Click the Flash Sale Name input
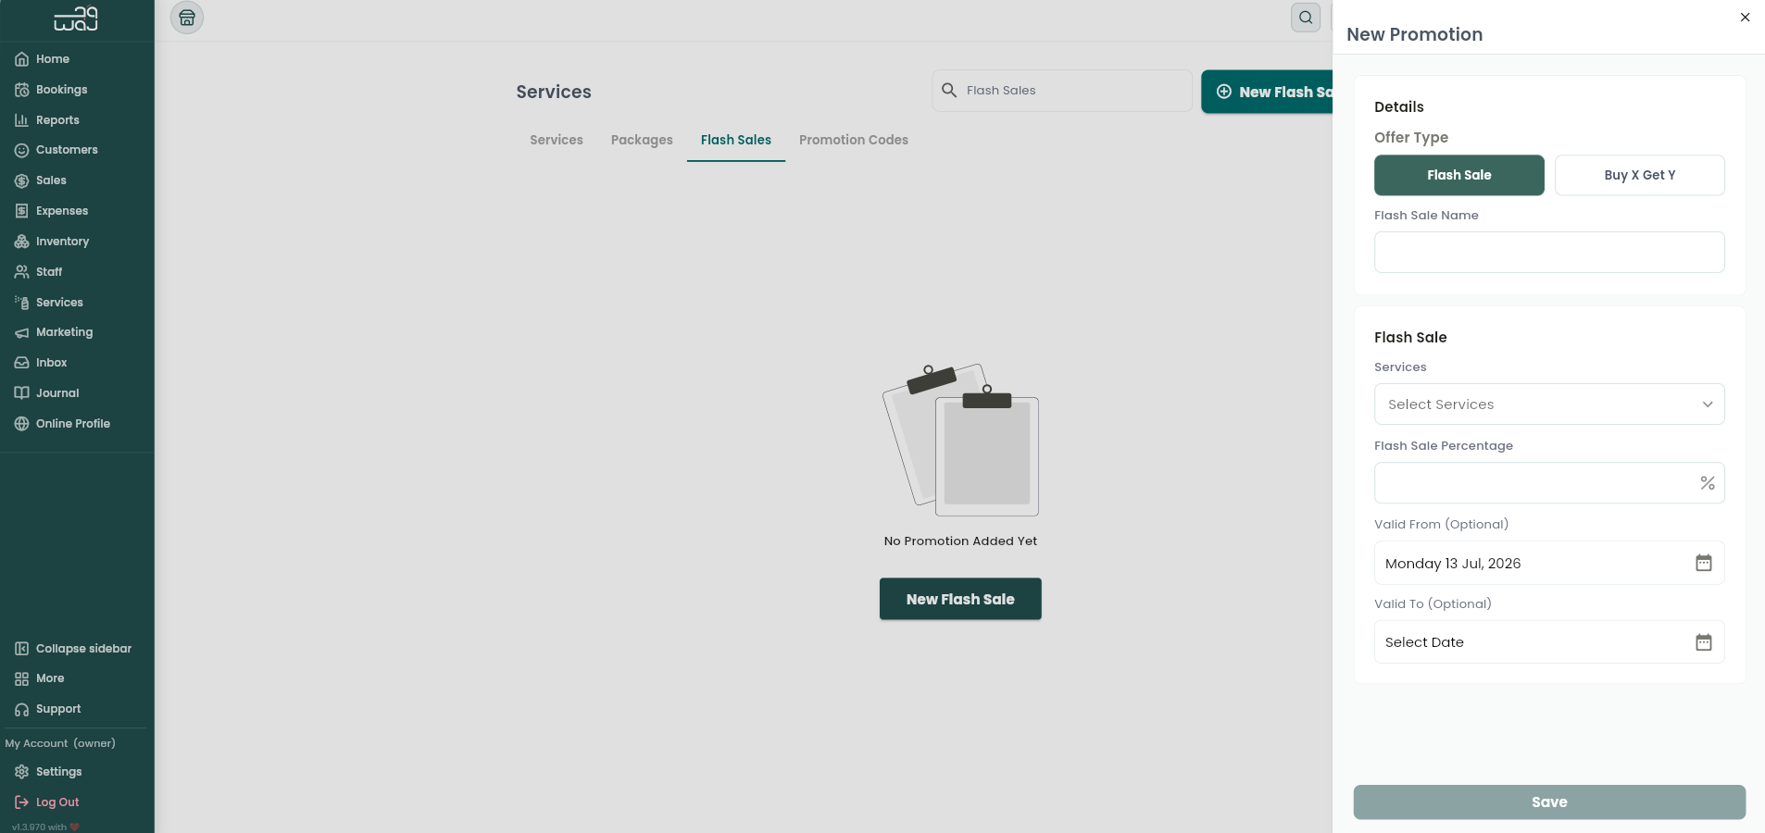This screenshot has height=833, width=1765. tap(1549, 252)
